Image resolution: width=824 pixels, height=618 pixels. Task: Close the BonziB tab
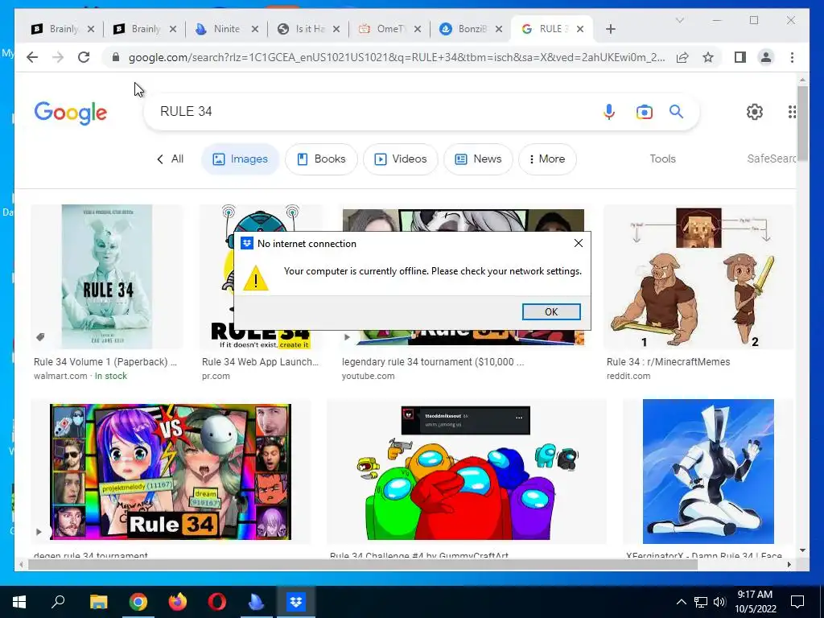(499, 29)
